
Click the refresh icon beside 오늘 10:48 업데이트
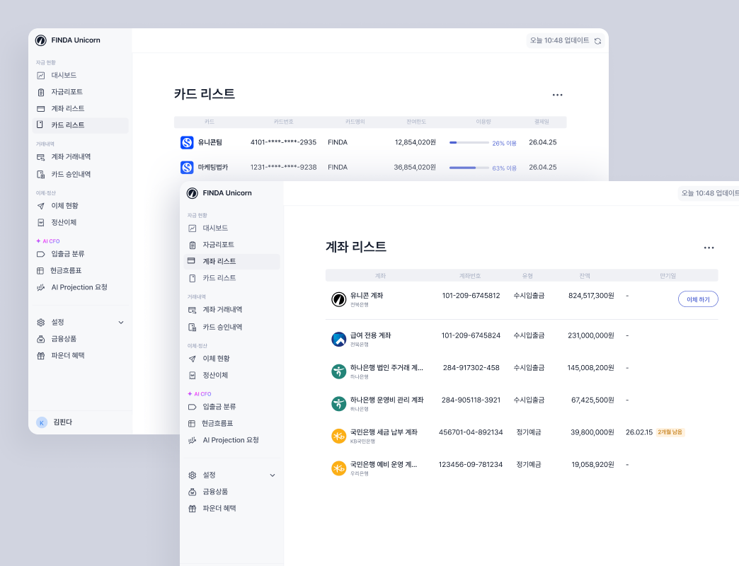pyautogui.click(x=598, y=40)
